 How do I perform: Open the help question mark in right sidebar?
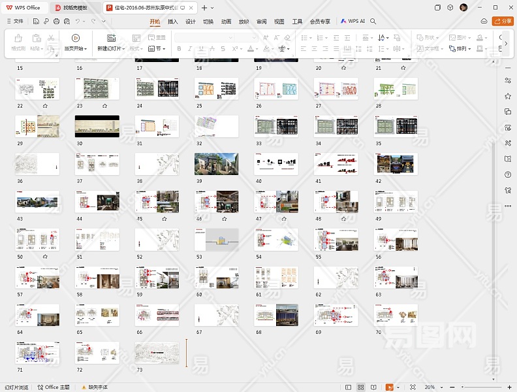[508, 174]
